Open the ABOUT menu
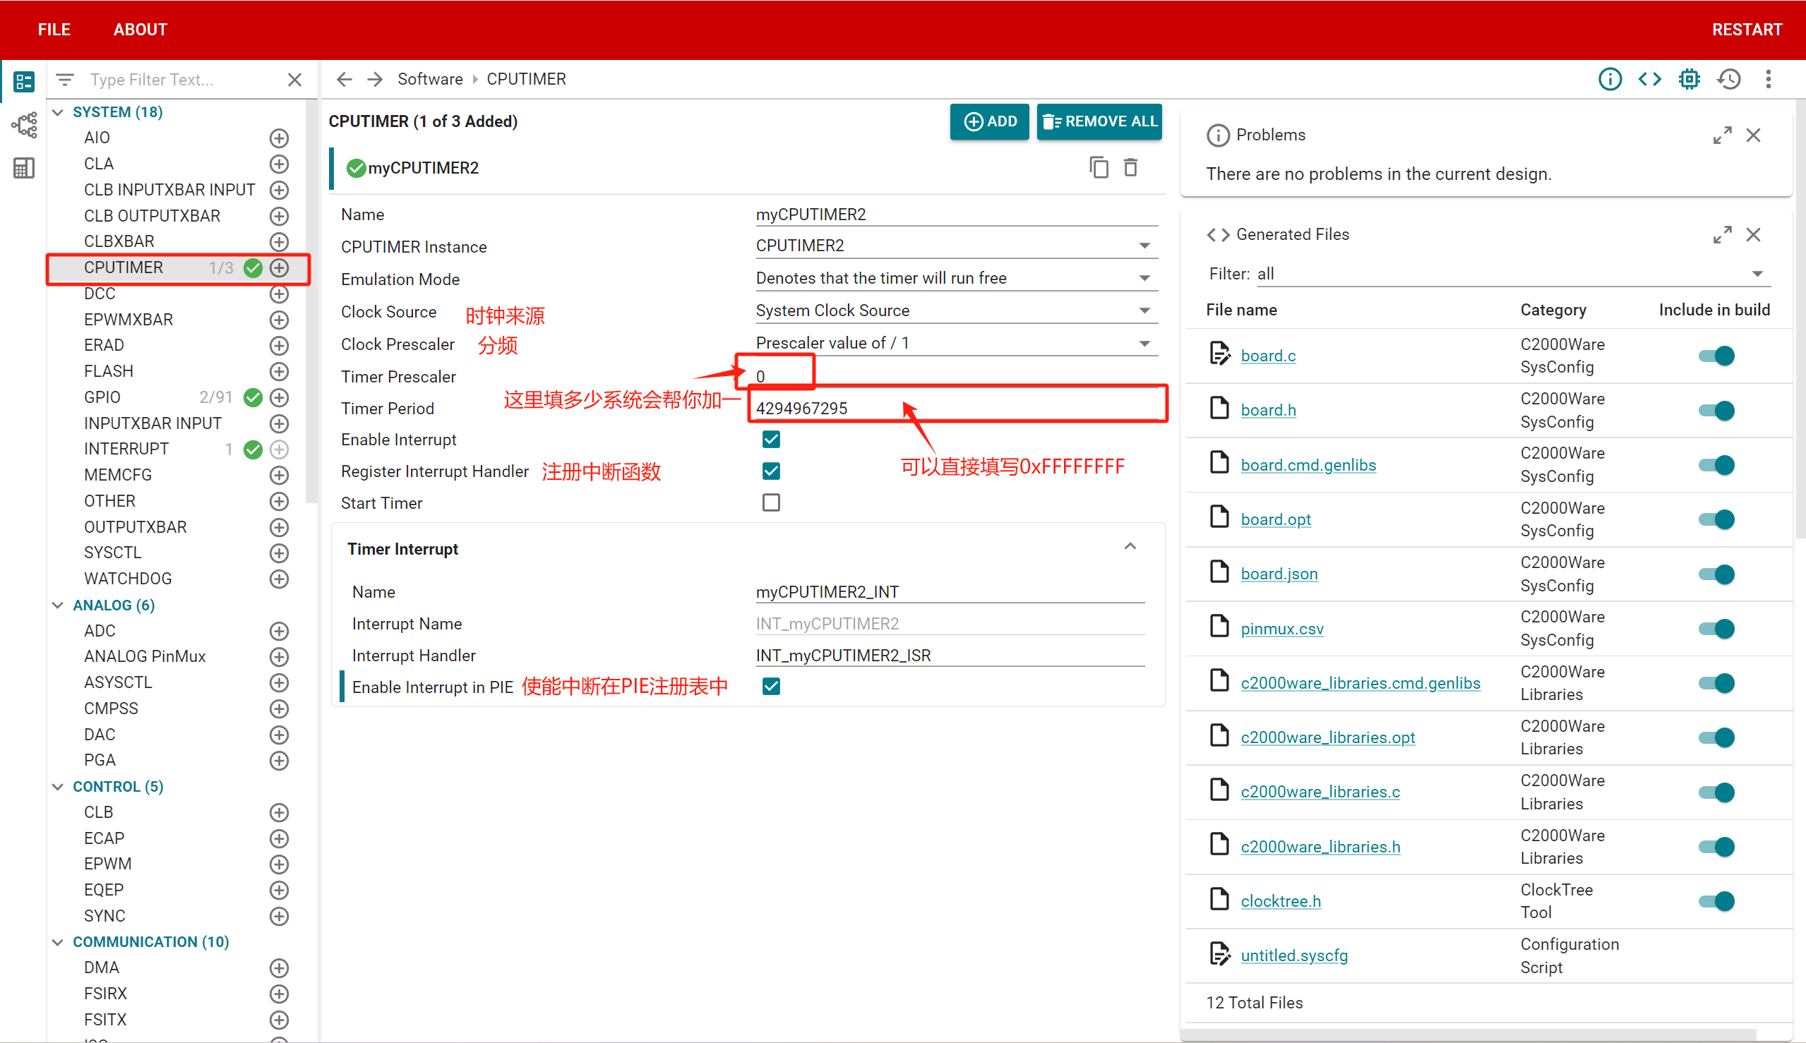Screen dimensions: 1806x1043 pyautogui.click(x=140, y=30)
